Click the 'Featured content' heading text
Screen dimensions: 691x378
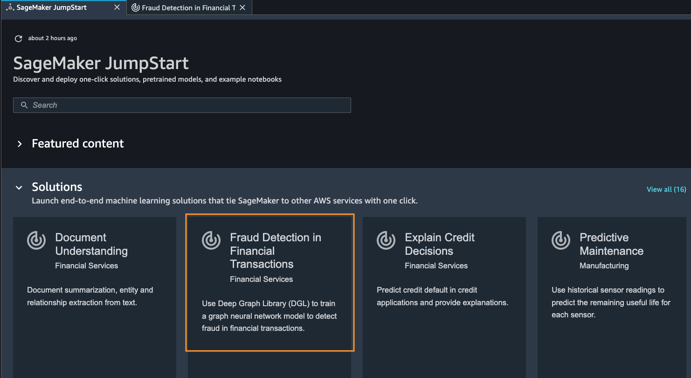click(78, 144)
